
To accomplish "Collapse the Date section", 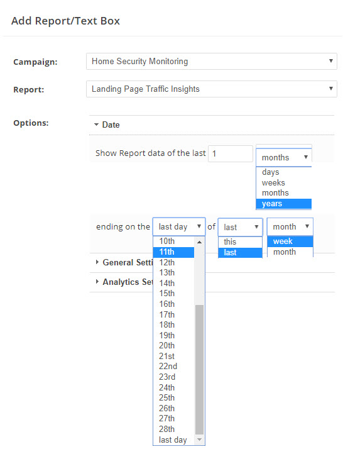I will (x=107, y=125).
